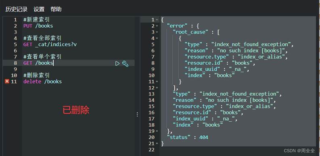Click the GET /books request text
Image resolution: width=320 pixels, height=156 pixels.
(x=38, y=63)
